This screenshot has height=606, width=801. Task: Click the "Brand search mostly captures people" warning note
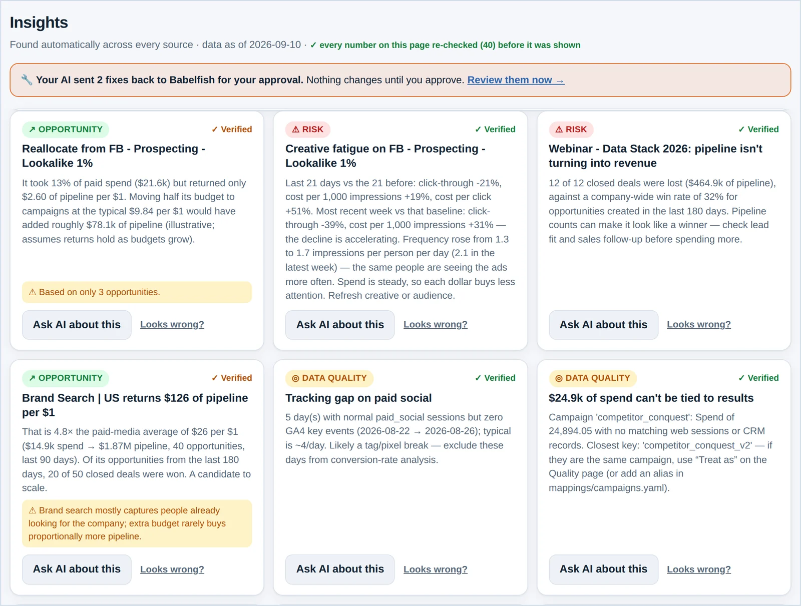point(137,523)
